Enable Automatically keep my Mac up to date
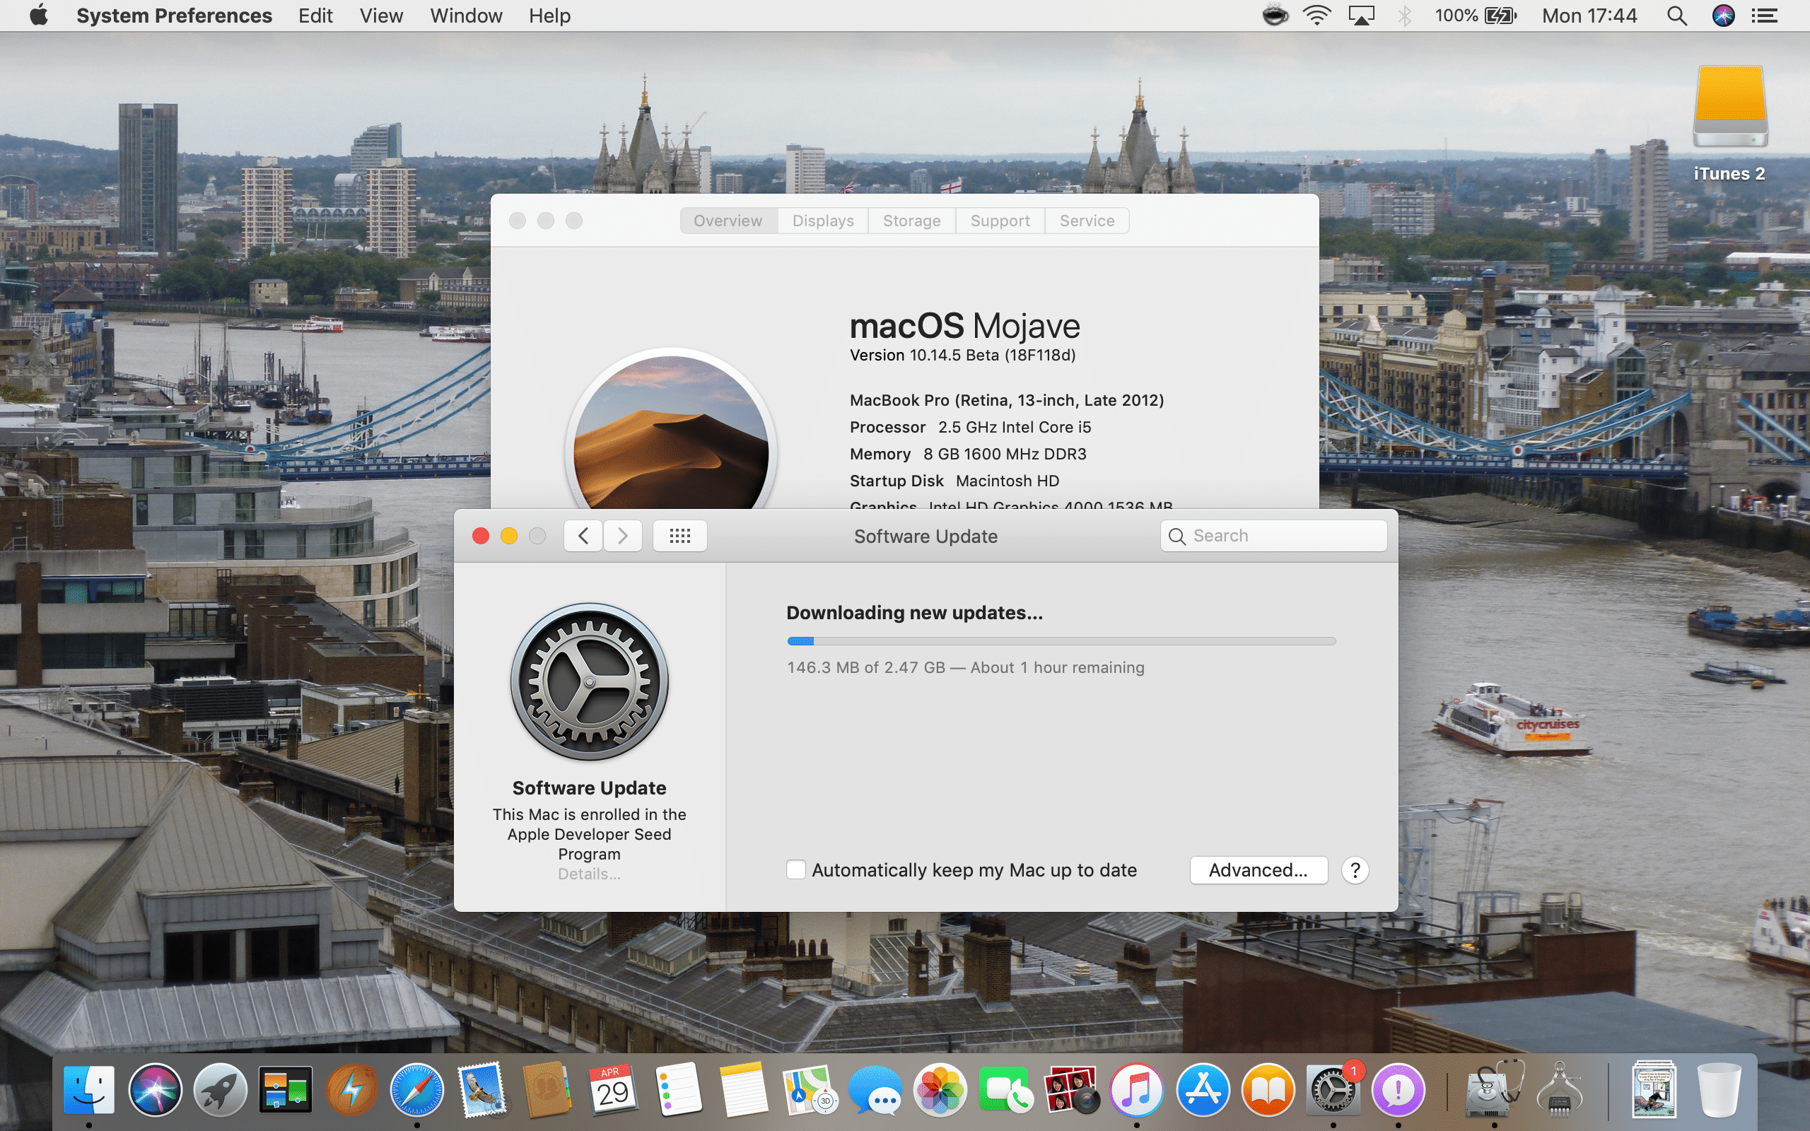Viewport: 1810px width, 1131px height. pos(796,869)
